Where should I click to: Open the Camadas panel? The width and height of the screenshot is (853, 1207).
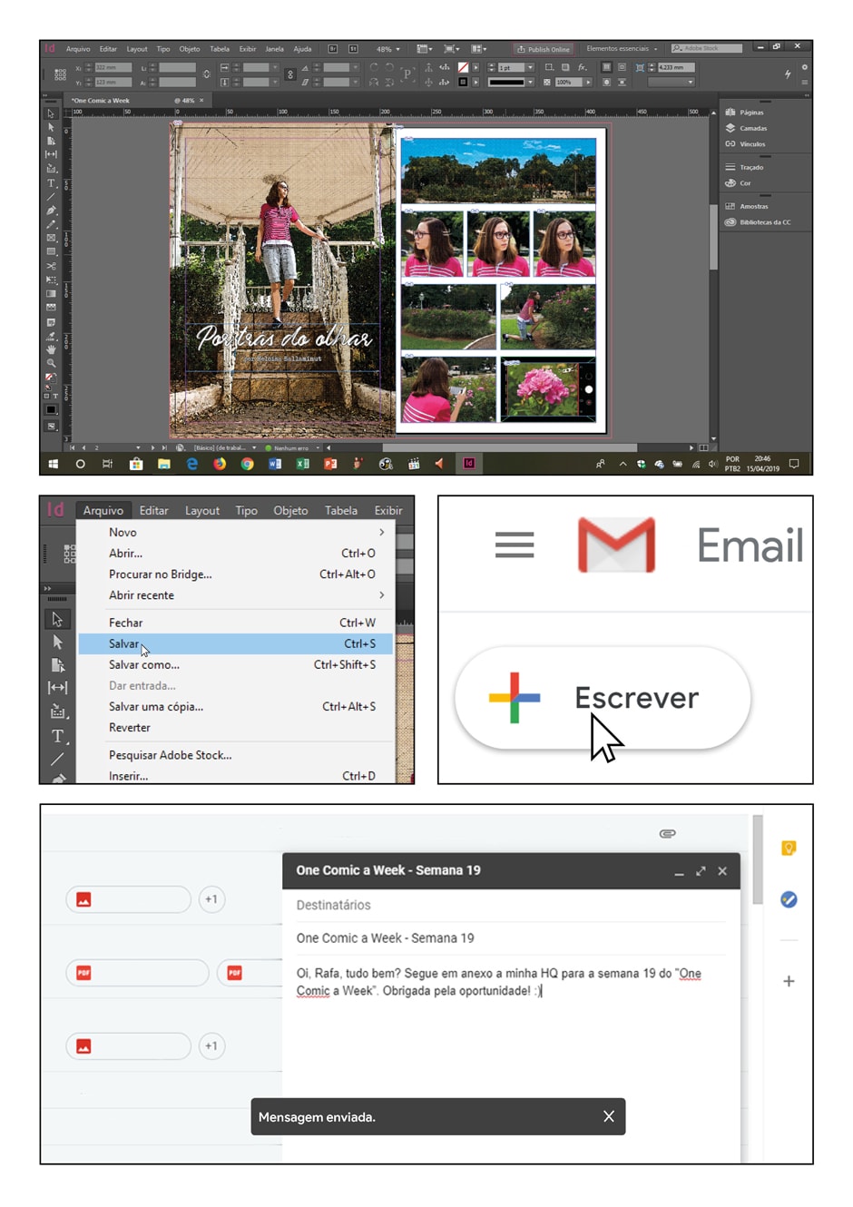751,128
